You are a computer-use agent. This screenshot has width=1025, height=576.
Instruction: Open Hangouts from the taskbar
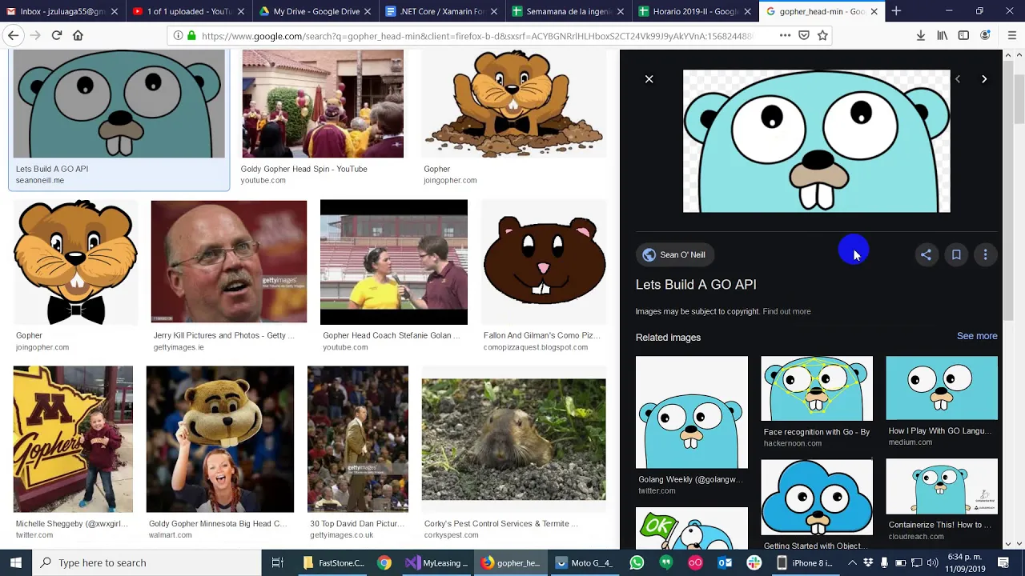point(665,562)
